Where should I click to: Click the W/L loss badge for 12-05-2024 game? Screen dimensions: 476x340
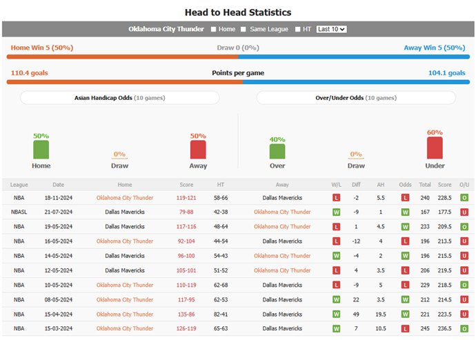336,270
